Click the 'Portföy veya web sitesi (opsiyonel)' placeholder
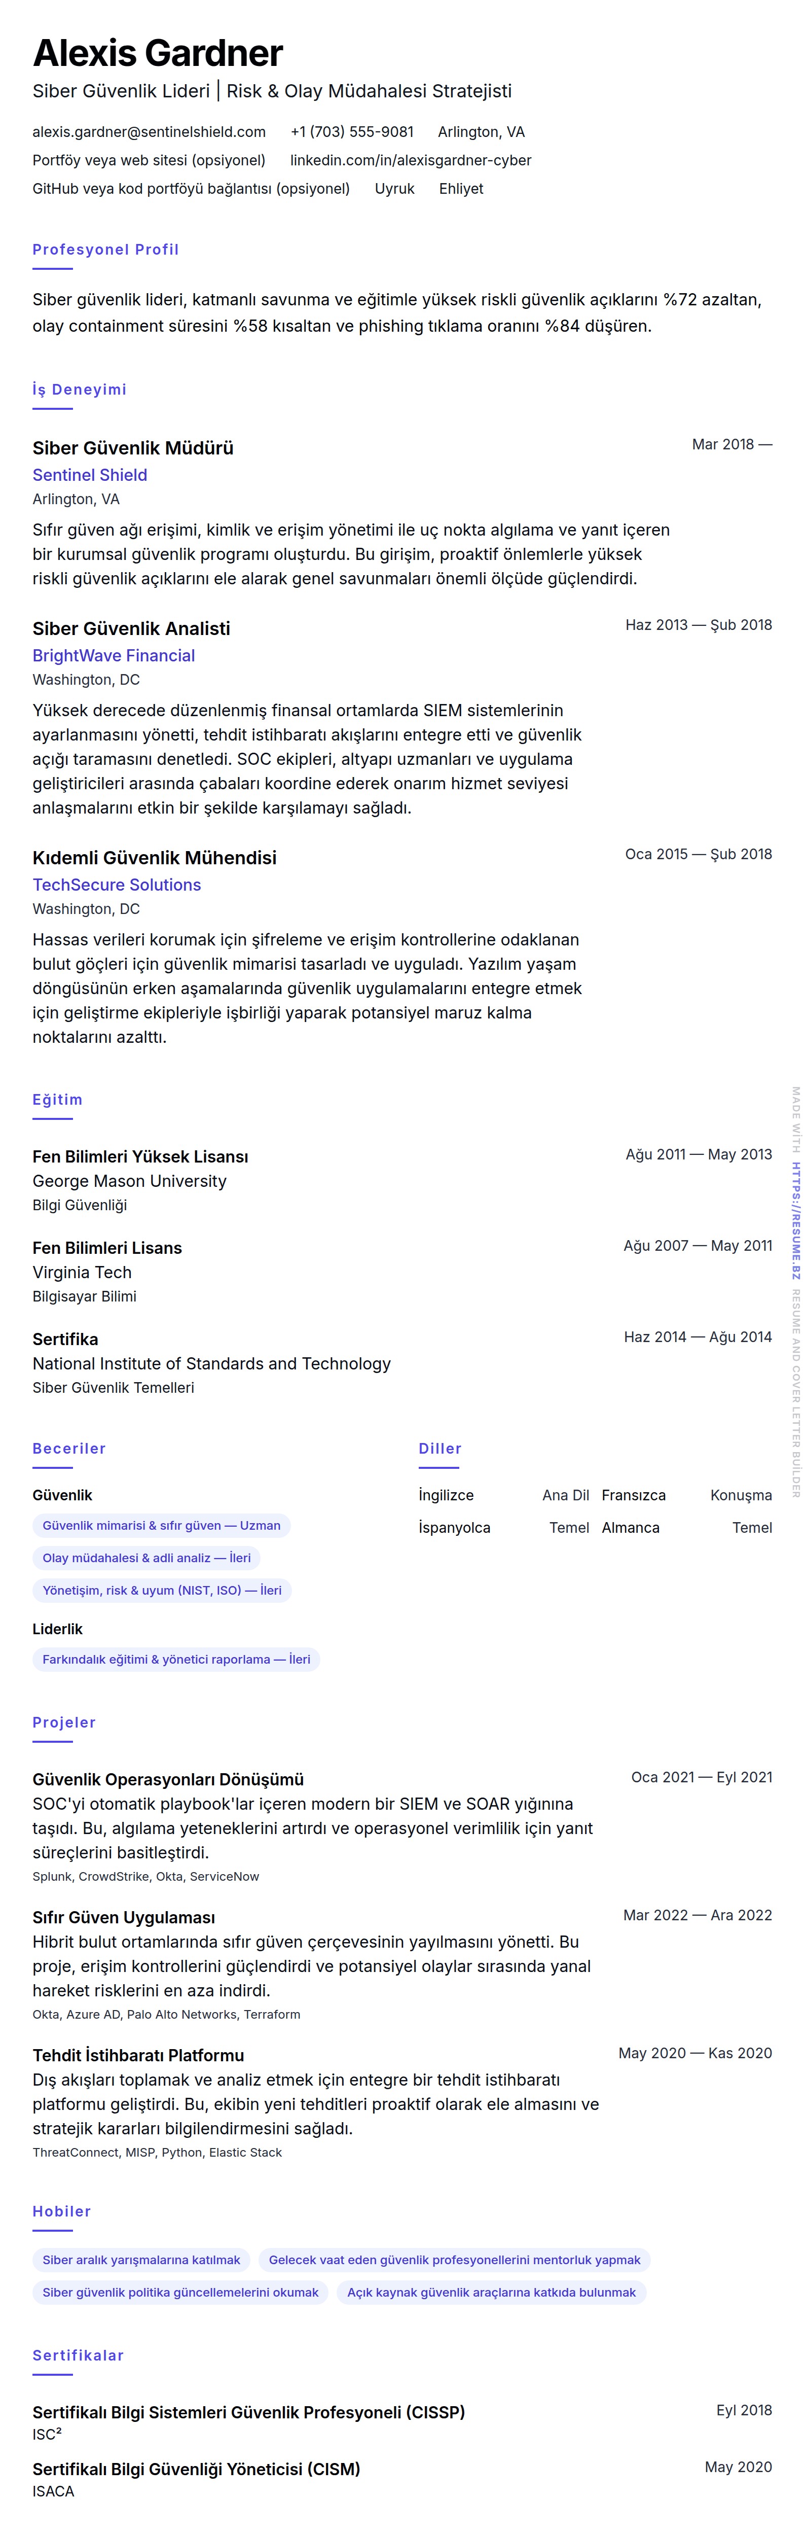The height and width of the screenshot is (2534, 805). pos(149,160)
